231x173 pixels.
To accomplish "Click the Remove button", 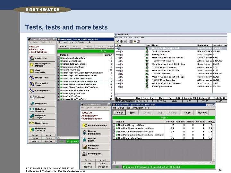I will tap(202, 112).
